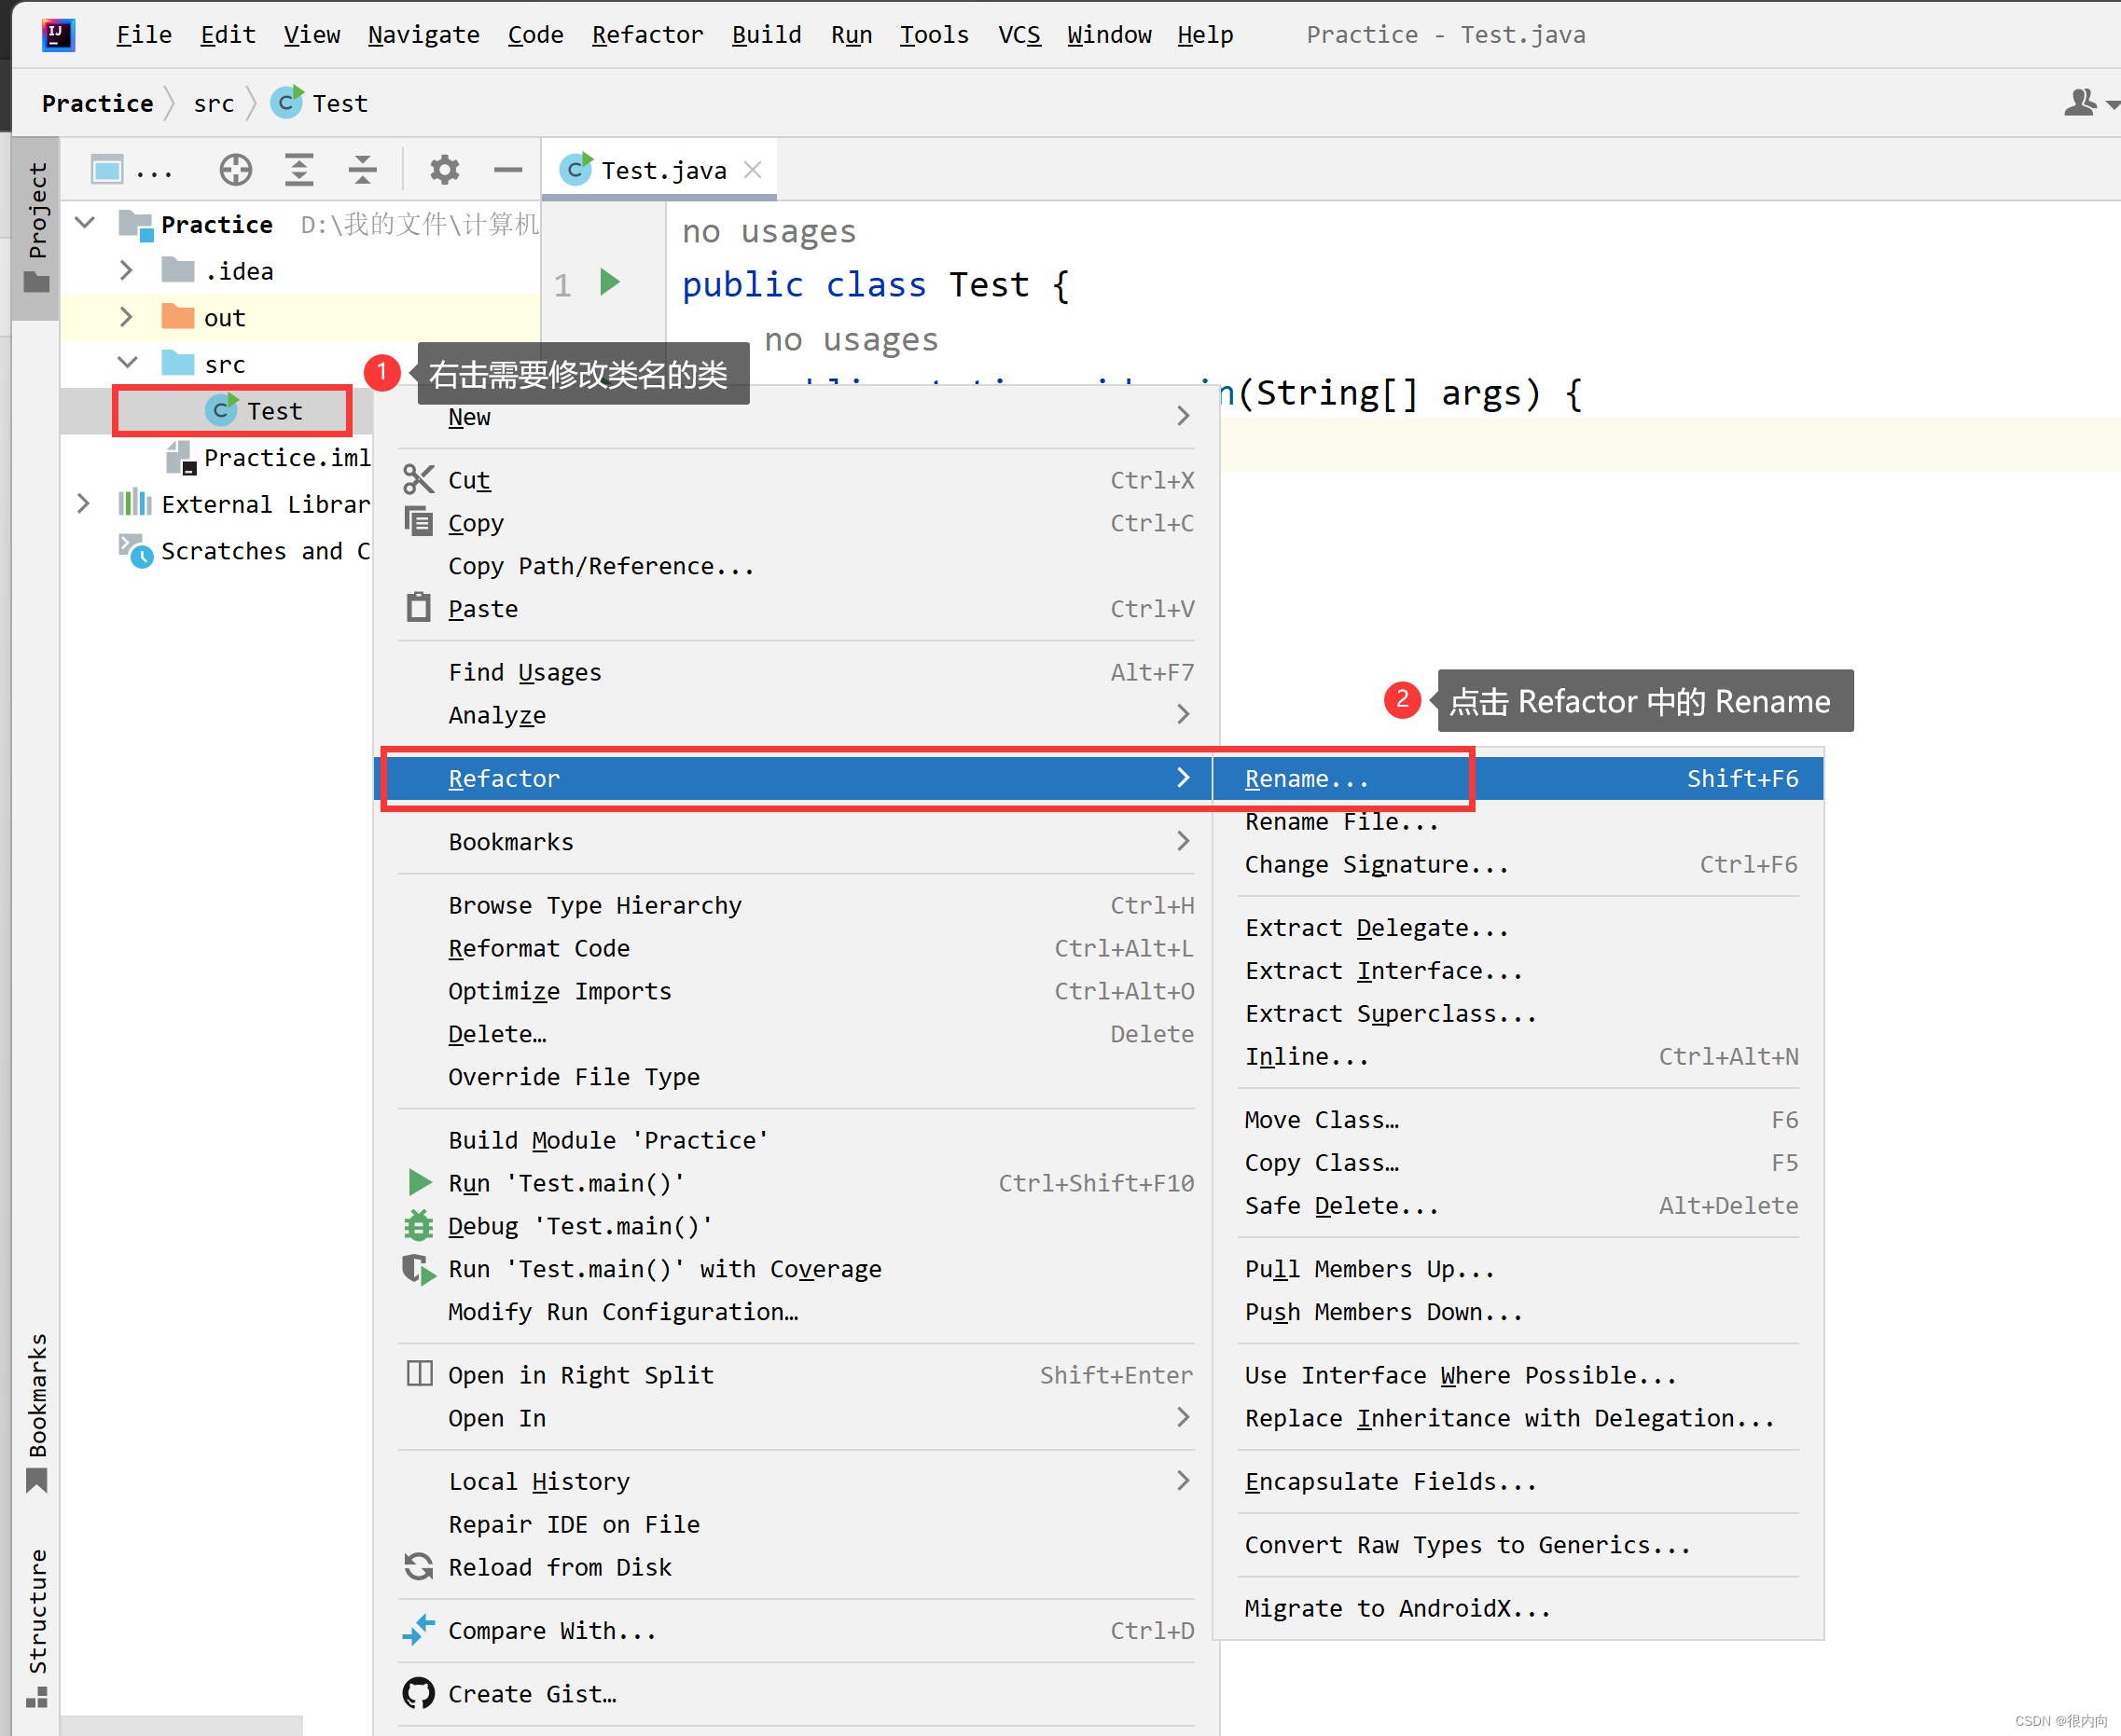Viewport: 2121px width, 1736px height.
Task: Select Extract Interface... option
Action: [x=1518, y=970]
